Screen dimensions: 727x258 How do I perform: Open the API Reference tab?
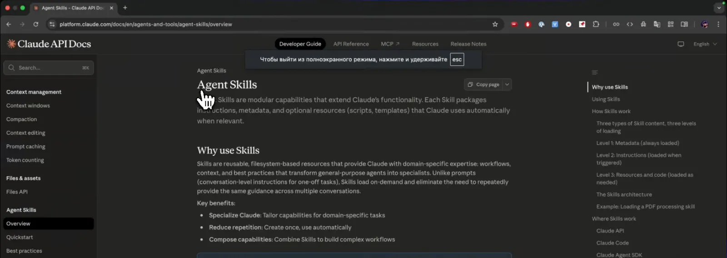(351, 44)
